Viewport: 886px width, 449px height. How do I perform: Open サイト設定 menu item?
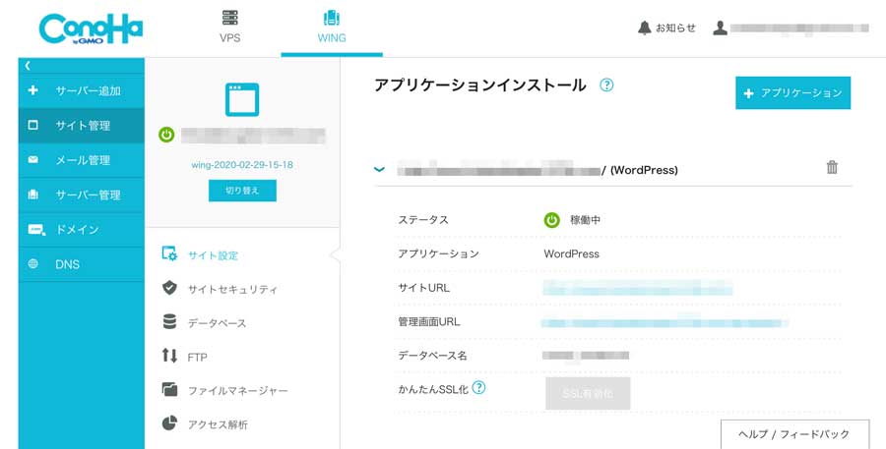pos(213,255)
